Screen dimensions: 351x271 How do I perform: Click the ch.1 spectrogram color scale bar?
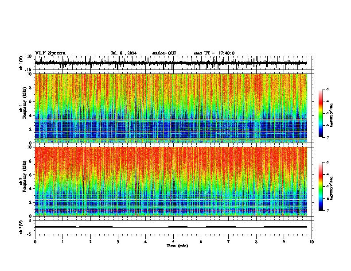(321, 113)
